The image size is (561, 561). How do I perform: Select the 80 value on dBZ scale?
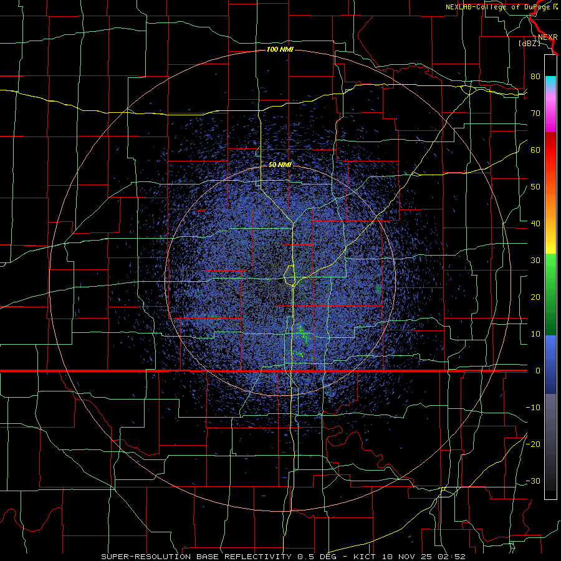(535, 77)
